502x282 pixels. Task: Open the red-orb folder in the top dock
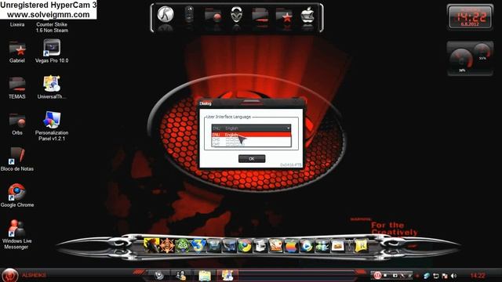pyautogui.click(x=213, y=16)
